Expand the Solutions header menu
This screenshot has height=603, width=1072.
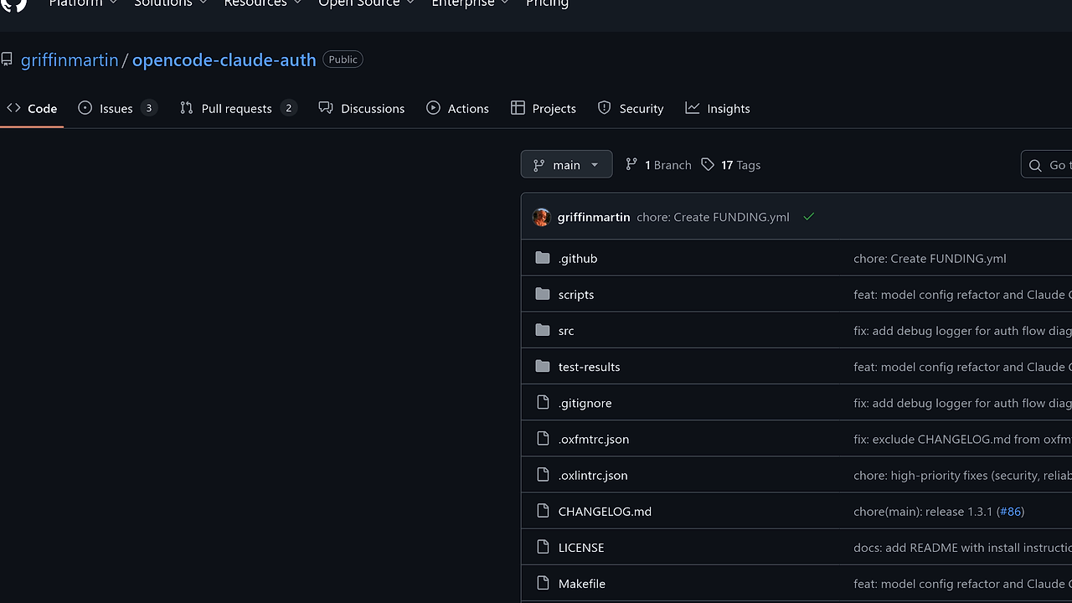171,3
